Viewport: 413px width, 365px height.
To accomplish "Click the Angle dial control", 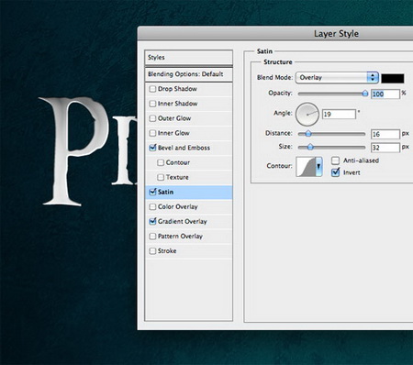I will tap(307, 114).
